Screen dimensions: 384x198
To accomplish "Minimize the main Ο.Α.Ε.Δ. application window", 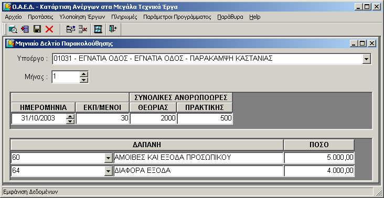I will pyautogui.click(x=358, y=7).
